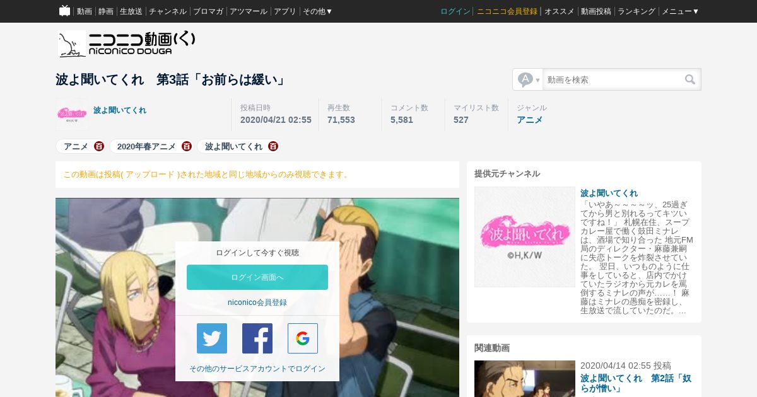
Task: Click the niconico douga logo
Action: tap(127, 43)
